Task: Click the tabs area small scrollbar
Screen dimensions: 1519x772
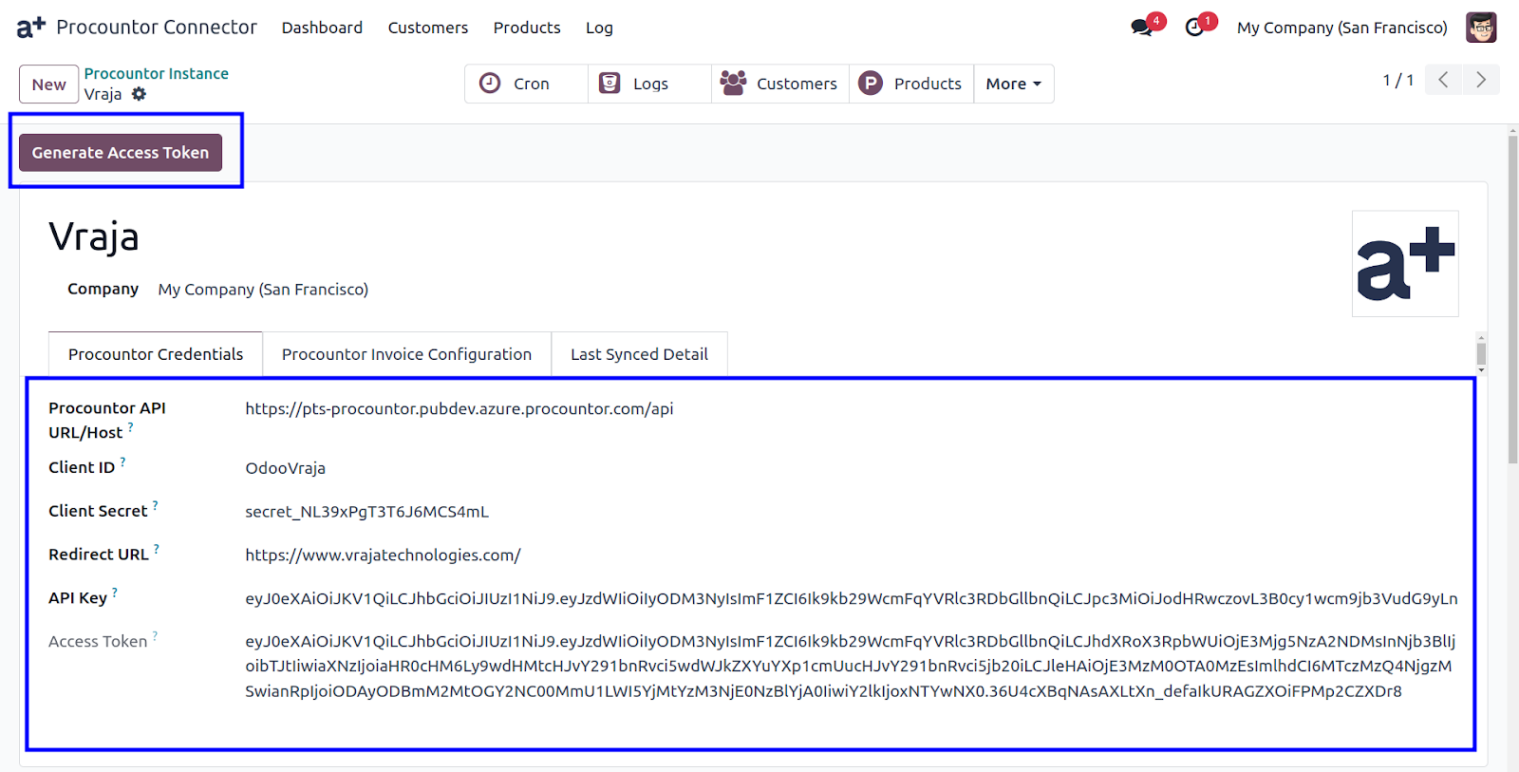Action: click(1481, 354)
